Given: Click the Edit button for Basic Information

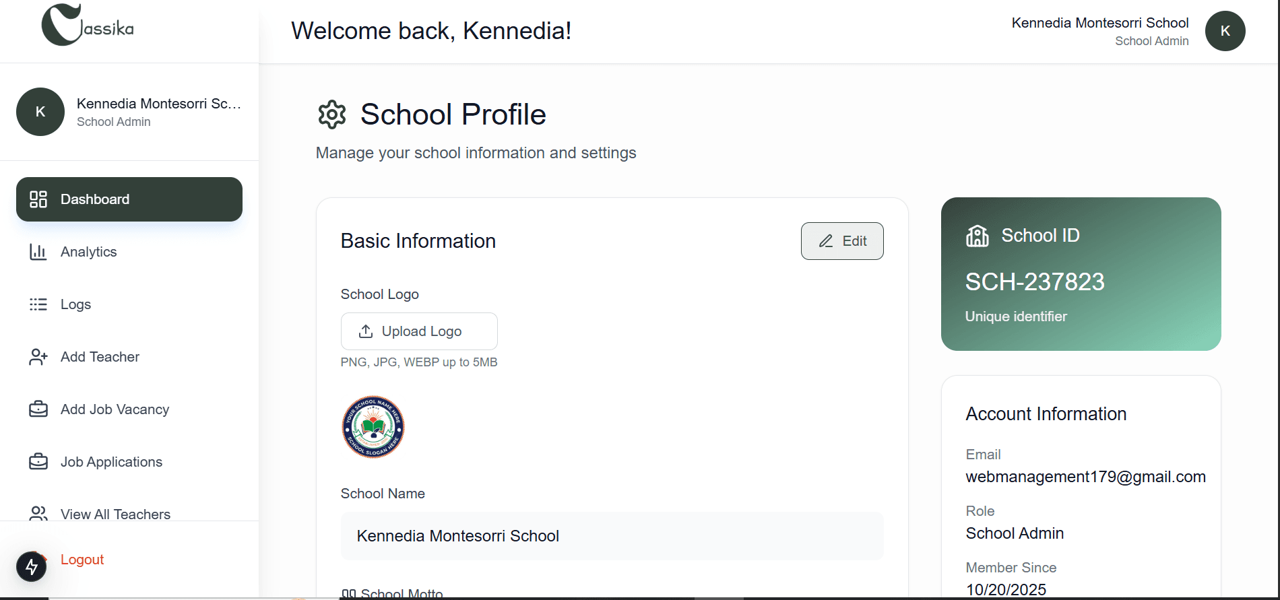Looking at the screenshot, I should click(842, 240).
